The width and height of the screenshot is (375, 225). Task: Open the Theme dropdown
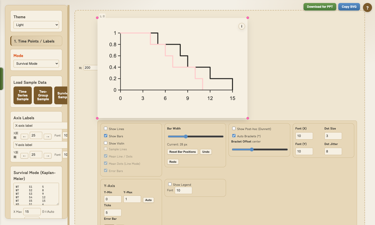[x=36, y=25]
